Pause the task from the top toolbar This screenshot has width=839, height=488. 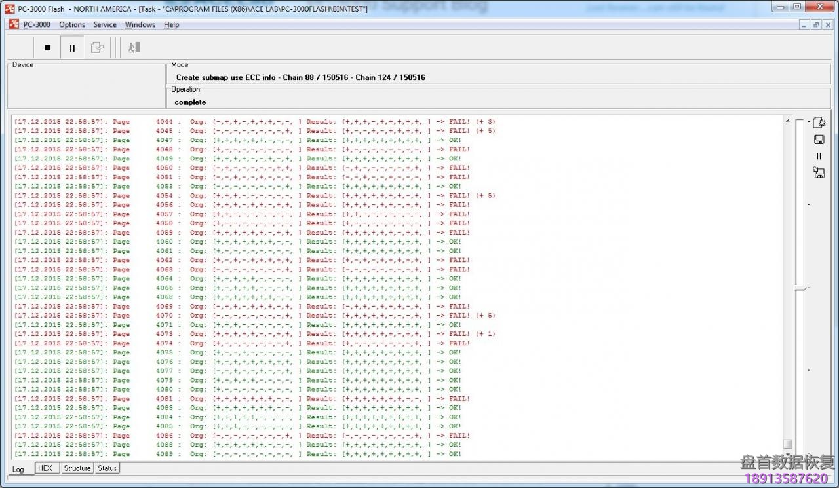click(72, 48)
